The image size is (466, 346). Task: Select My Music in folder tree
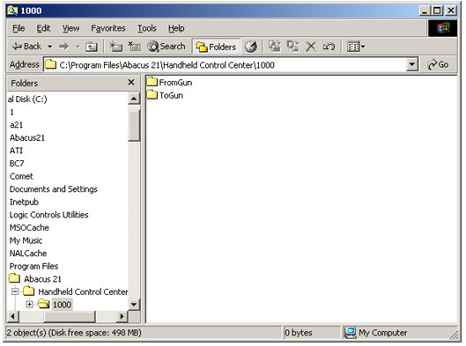click(x=26, y=240)
